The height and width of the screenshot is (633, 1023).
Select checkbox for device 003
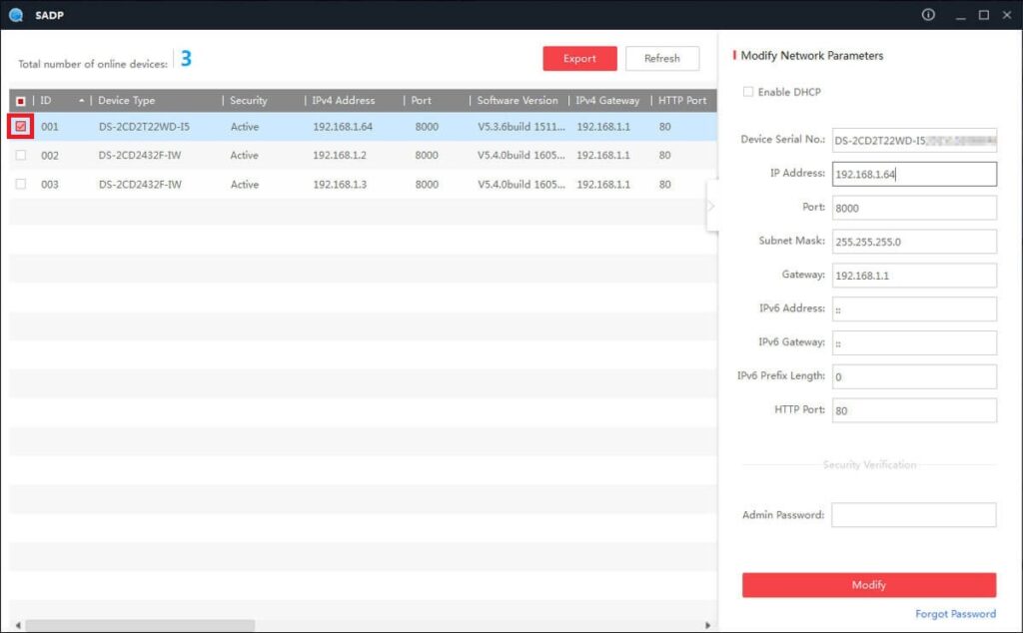click(21, 185)
